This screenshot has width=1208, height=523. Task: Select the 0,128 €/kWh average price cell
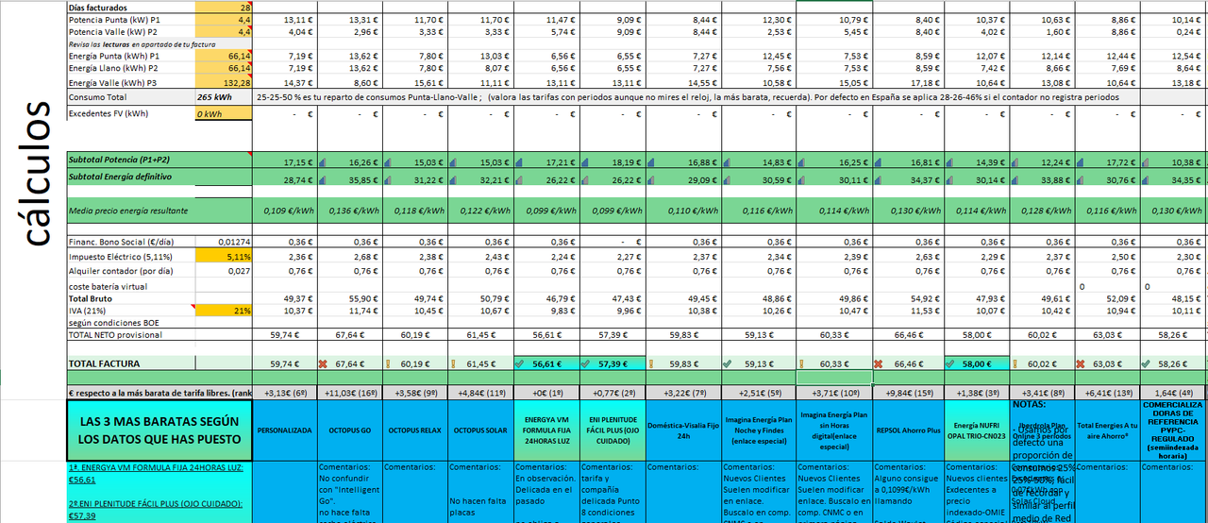click(1041, 210)
